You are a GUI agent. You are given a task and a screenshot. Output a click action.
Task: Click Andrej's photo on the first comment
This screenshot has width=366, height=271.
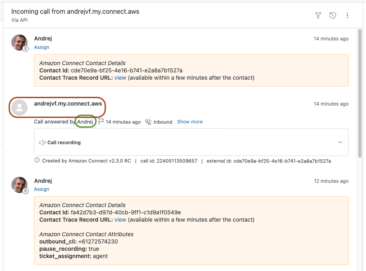pos(19,42)
